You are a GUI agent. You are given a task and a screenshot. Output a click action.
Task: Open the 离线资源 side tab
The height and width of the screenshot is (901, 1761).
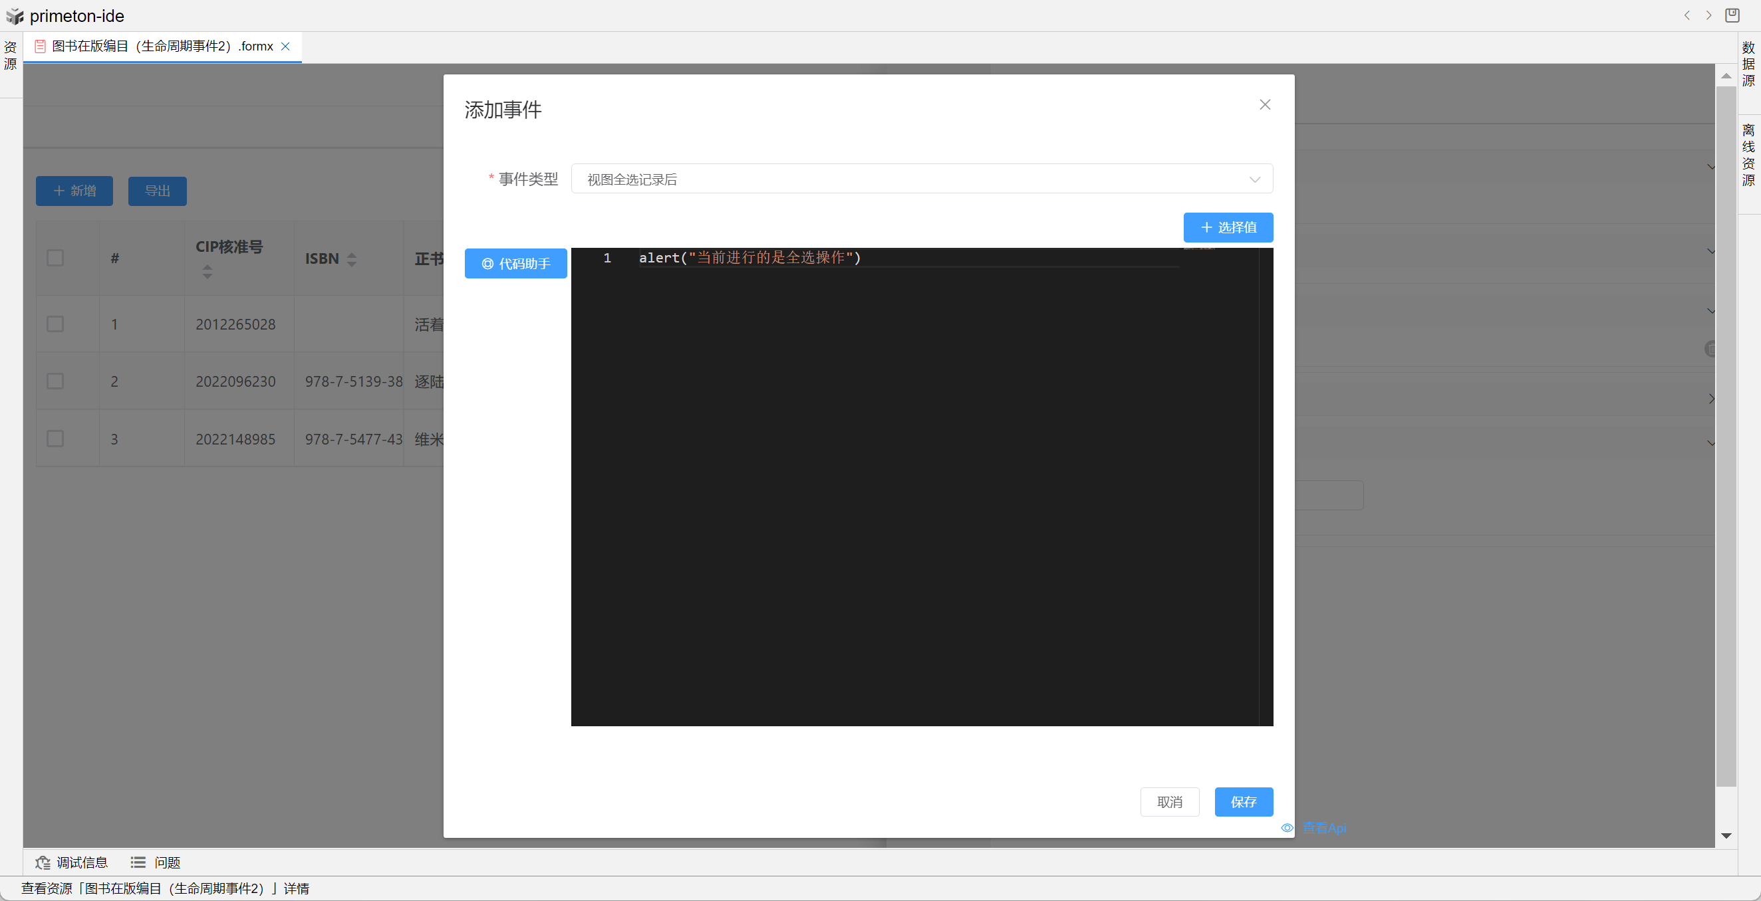click(x=1748, y=155)
